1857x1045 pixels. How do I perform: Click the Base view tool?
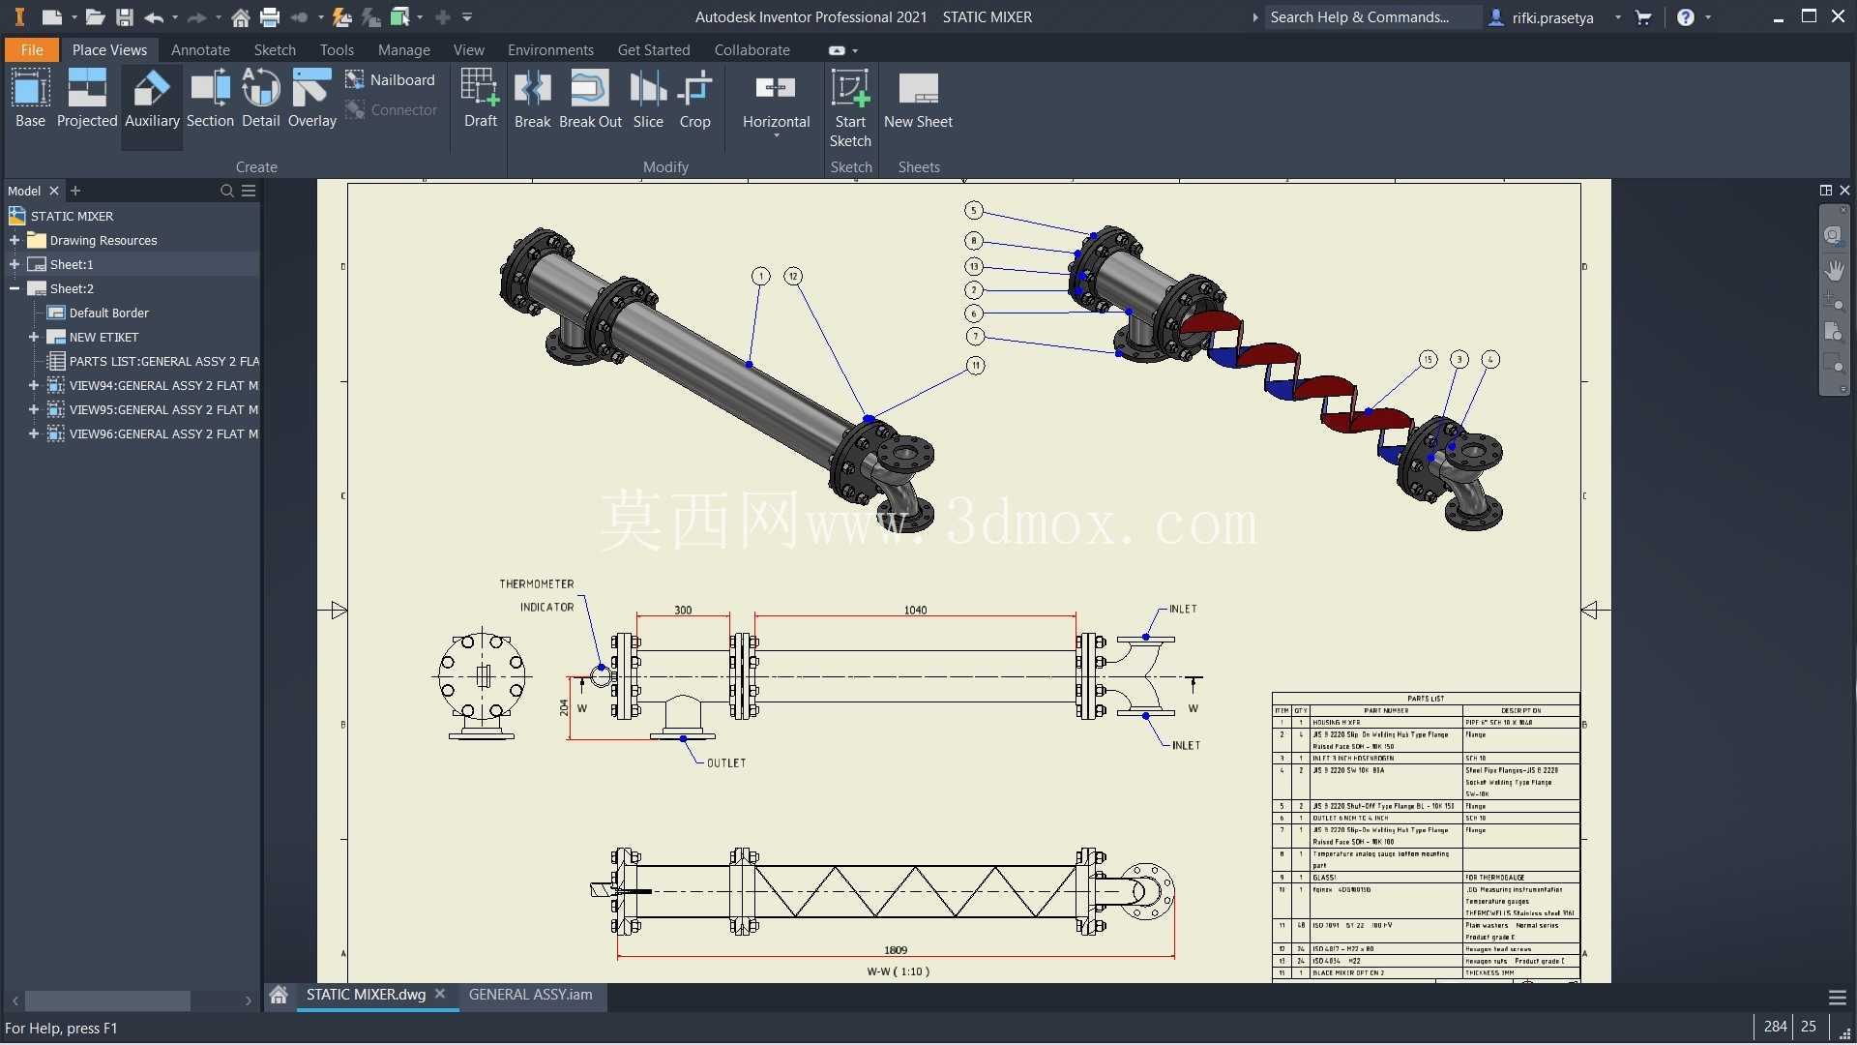[x=30, y=99]
